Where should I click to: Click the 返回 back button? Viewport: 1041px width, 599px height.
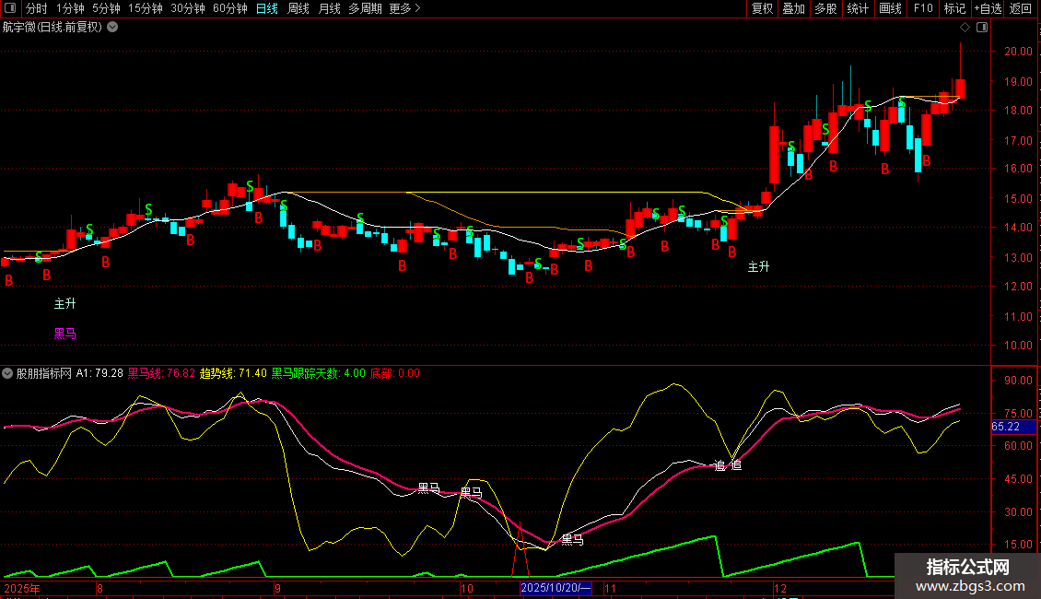[x=1021, y=8]
